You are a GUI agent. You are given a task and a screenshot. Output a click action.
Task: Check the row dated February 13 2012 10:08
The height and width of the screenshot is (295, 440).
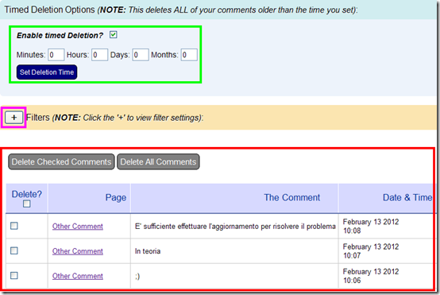coord(14,226)
